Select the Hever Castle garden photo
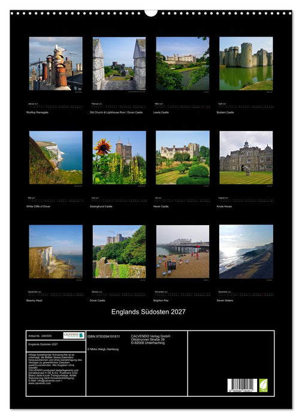 tap(183, 157)
